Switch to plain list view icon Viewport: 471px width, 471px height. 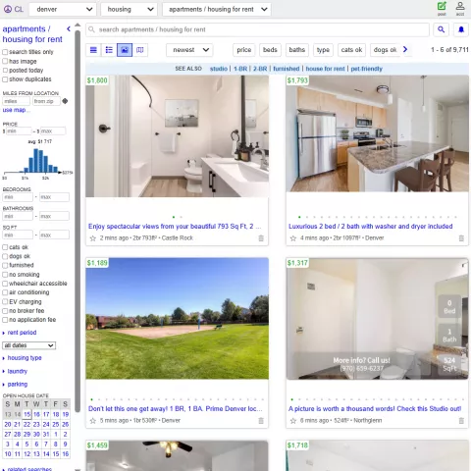tap(93, 50)
